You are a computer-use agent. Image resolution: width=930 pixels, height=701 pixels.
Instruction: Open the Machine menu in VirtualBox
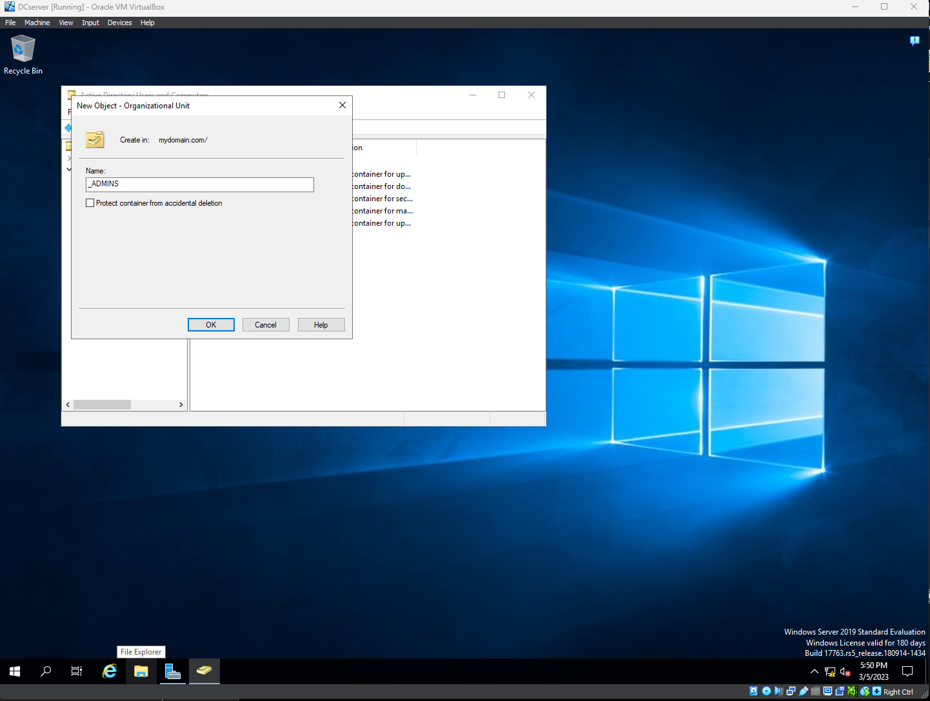pyautogui.click(x=37, y=23)
